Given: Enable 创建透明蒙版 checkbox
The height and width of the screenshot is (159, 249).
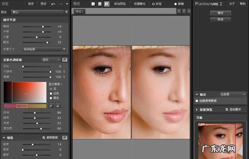Looking at the screenshot, I should click(x=197, y=101).
